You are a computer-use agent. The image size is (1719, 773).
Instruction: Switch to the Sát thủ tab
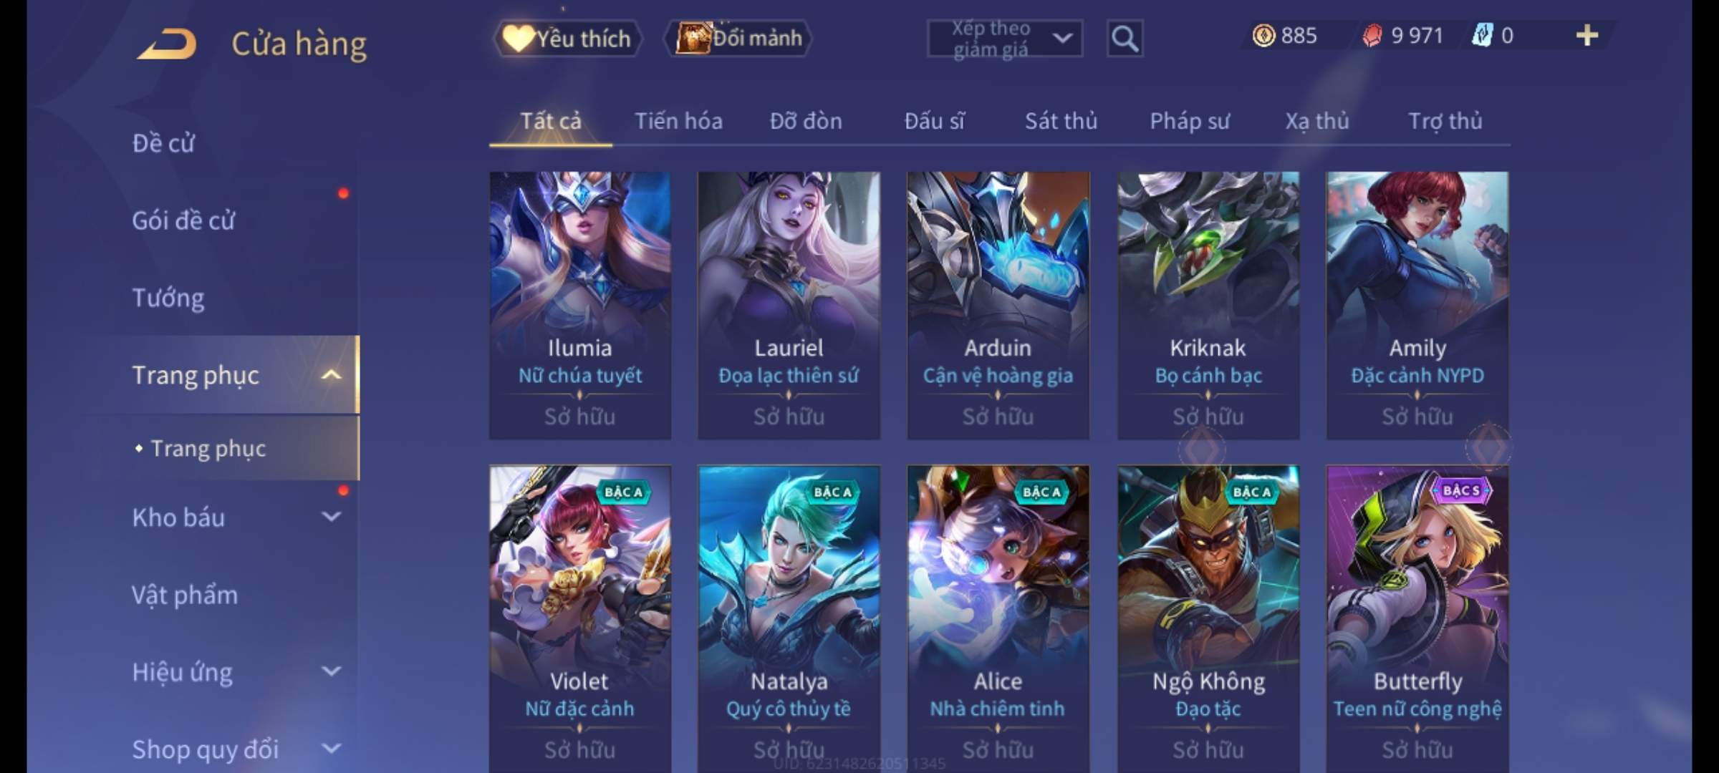pos(1061,121)
